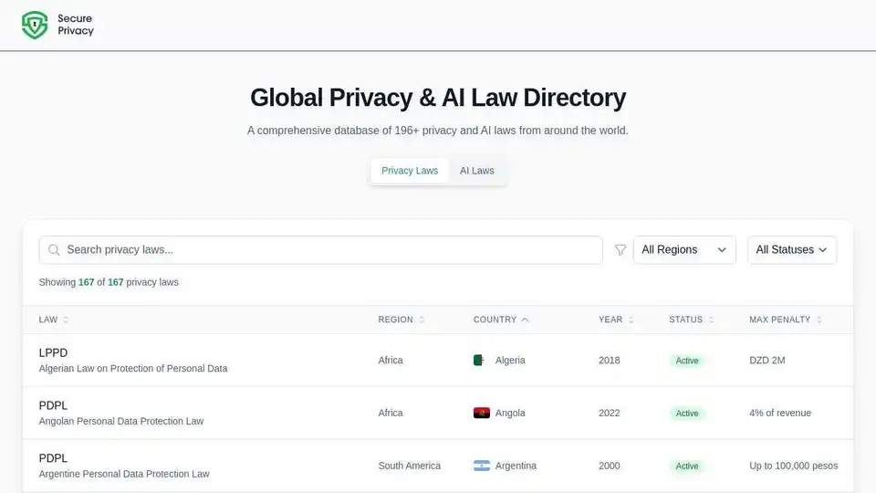Viewport: 876px width, 493px height.
Task: Click the Angola flag icon
Action: click(481, 413)
